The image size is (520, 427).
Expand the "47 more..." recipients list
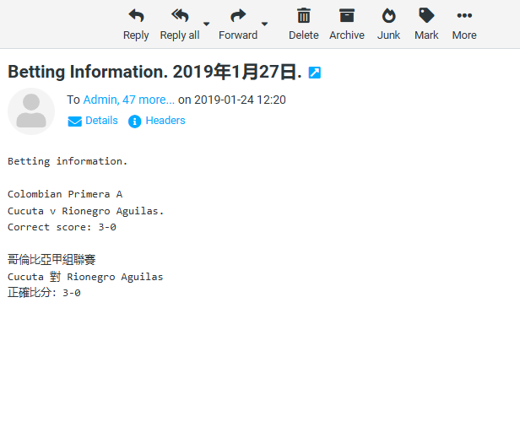pyautogui.click(x=149, y=100)
